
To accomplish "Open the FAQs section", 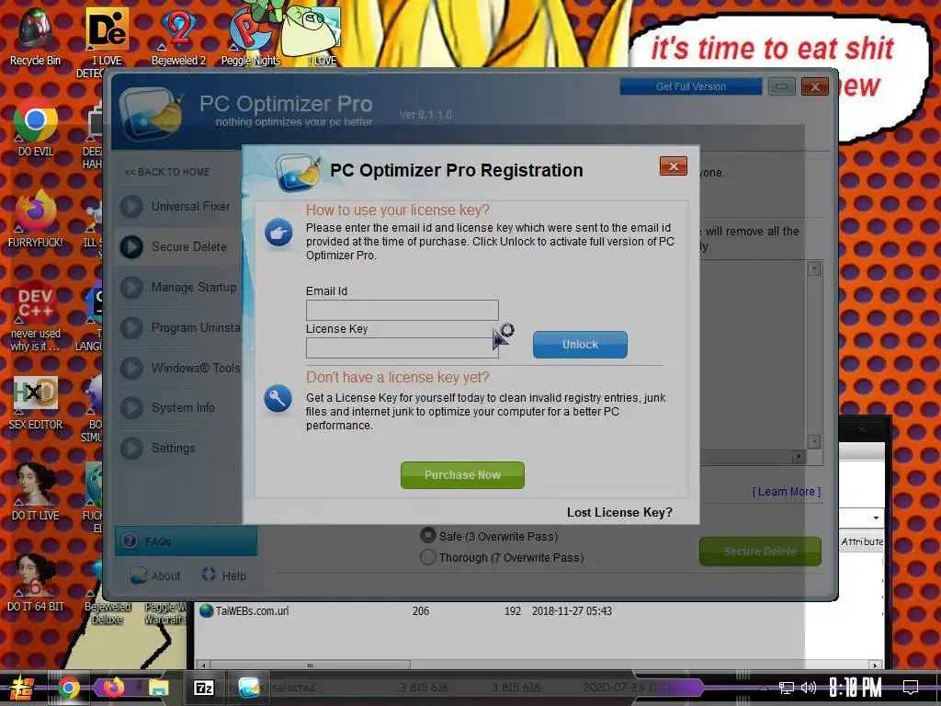I will tap(186, 541).
